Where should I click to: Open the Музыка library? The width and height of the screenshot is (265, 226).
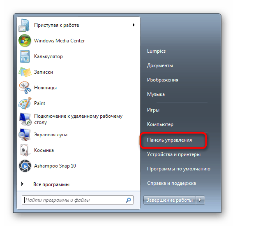coord(156,94)
